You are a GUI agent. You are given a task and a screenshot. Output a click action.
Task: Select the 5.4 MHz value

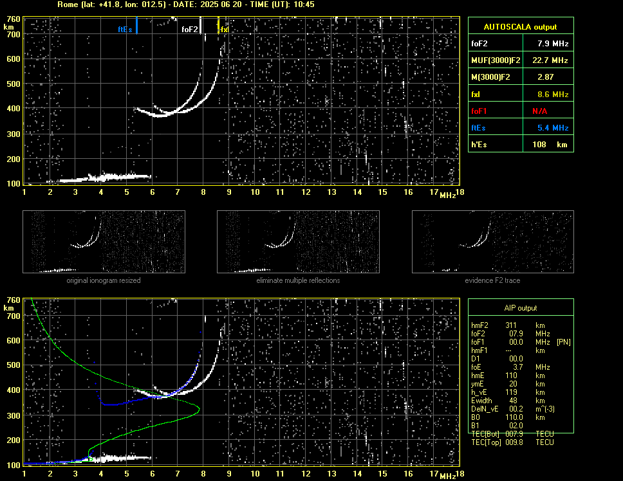tap(553, 128)
